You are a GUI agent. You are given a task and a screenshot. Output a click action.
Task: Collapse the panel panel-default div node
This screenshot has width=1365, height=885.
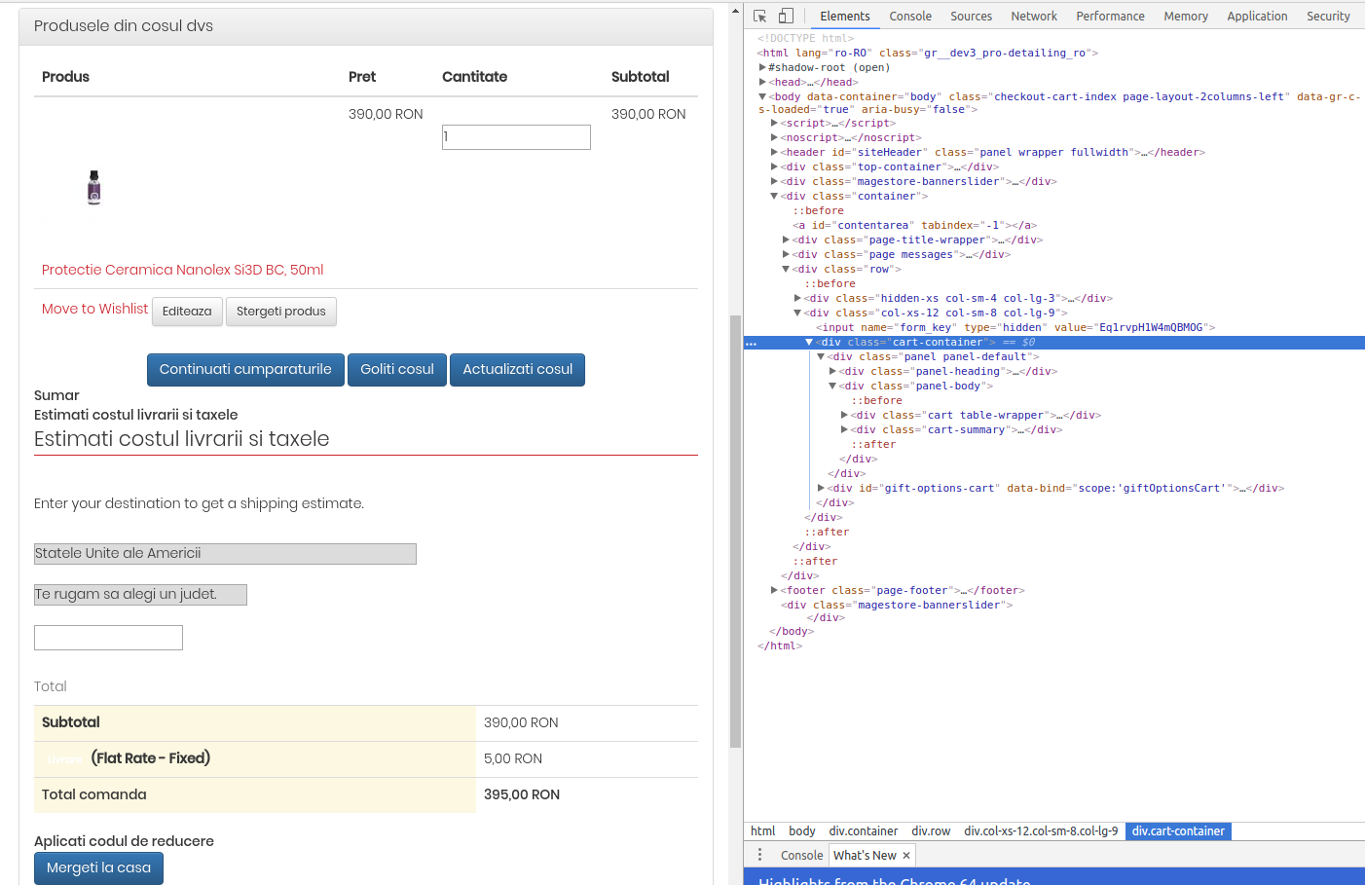tap(821, 356)
